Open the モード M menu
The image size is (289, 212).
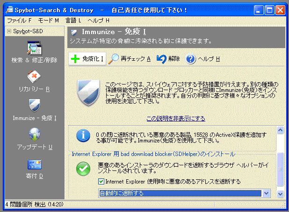click(49, 21)
